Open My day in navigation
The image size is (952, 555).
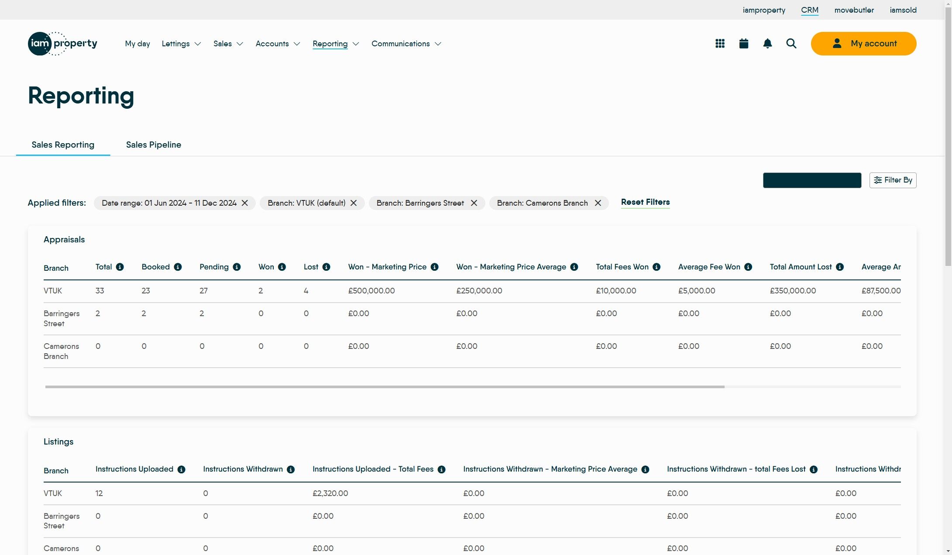137,44
